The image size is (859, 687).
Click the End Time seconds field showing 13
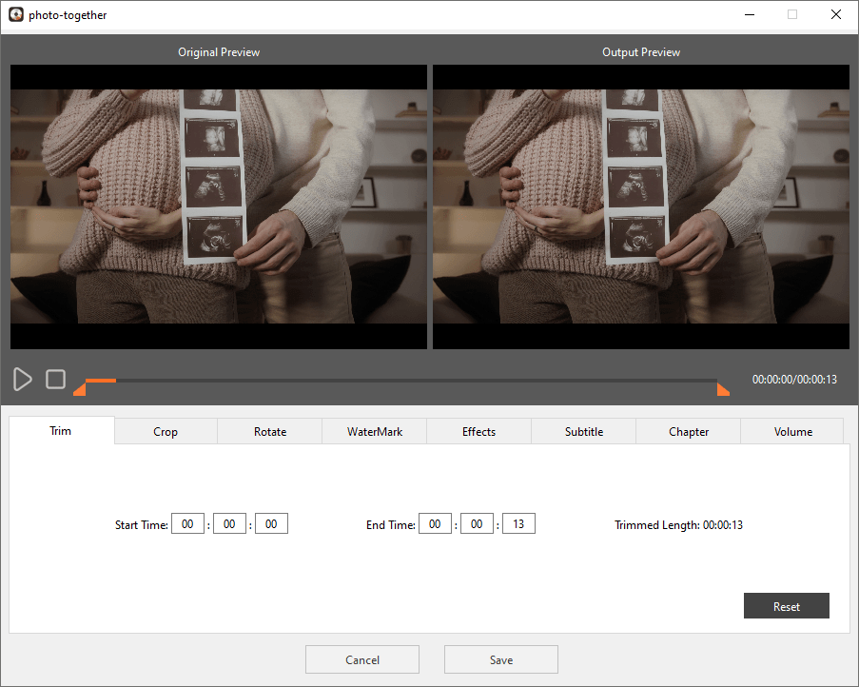coord(518,524)
